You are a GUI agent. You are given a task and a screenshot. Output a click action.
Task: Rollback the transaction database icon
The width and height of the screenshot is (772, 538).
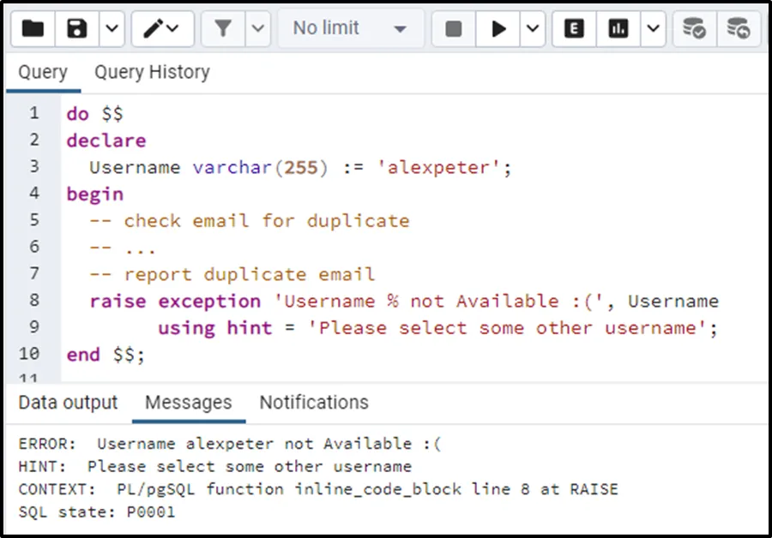coord(739,28)
